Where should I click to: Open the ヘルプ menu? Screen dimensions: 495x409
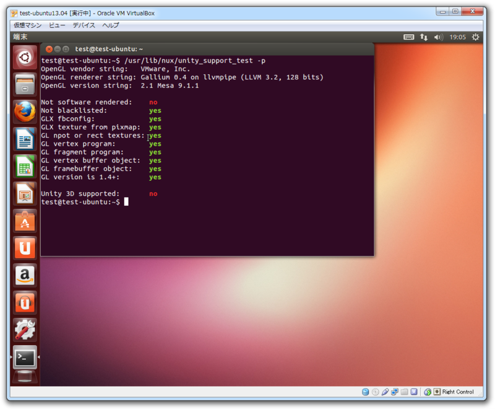[111, 25]
